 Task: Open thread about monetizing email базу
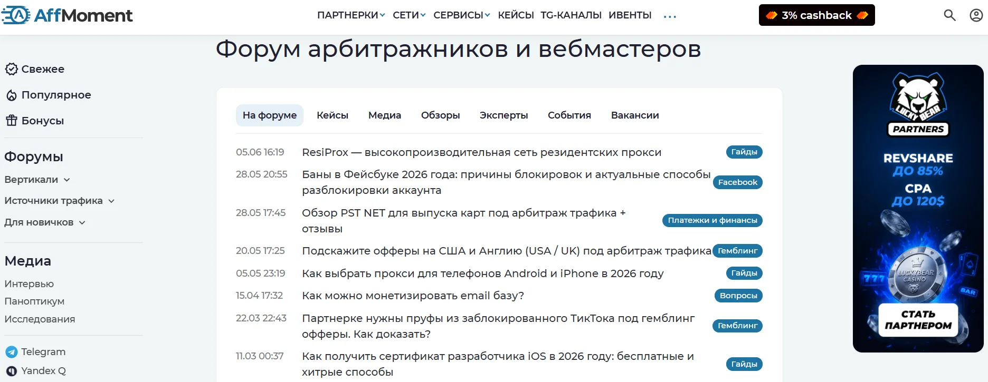(x=413, y=296)
